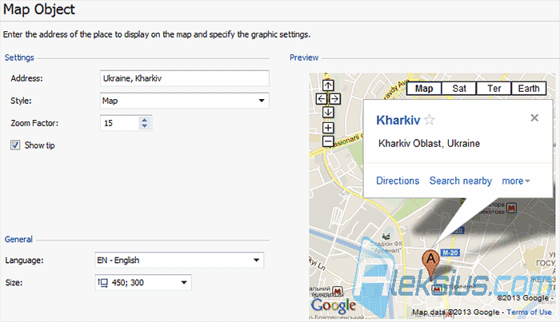The image size is (560, 322).
Task: Uncheck the Show tip checkbox
Action: [x=15, y=145]
